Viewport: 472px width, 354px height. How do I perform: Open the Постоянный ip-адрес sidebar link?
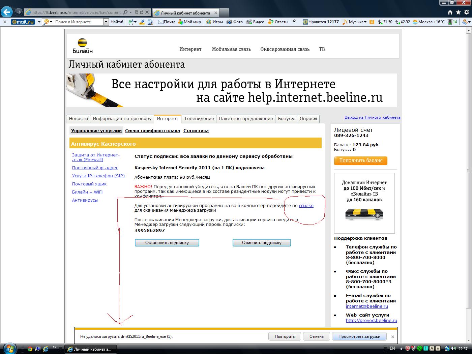[x=95, y=168]
